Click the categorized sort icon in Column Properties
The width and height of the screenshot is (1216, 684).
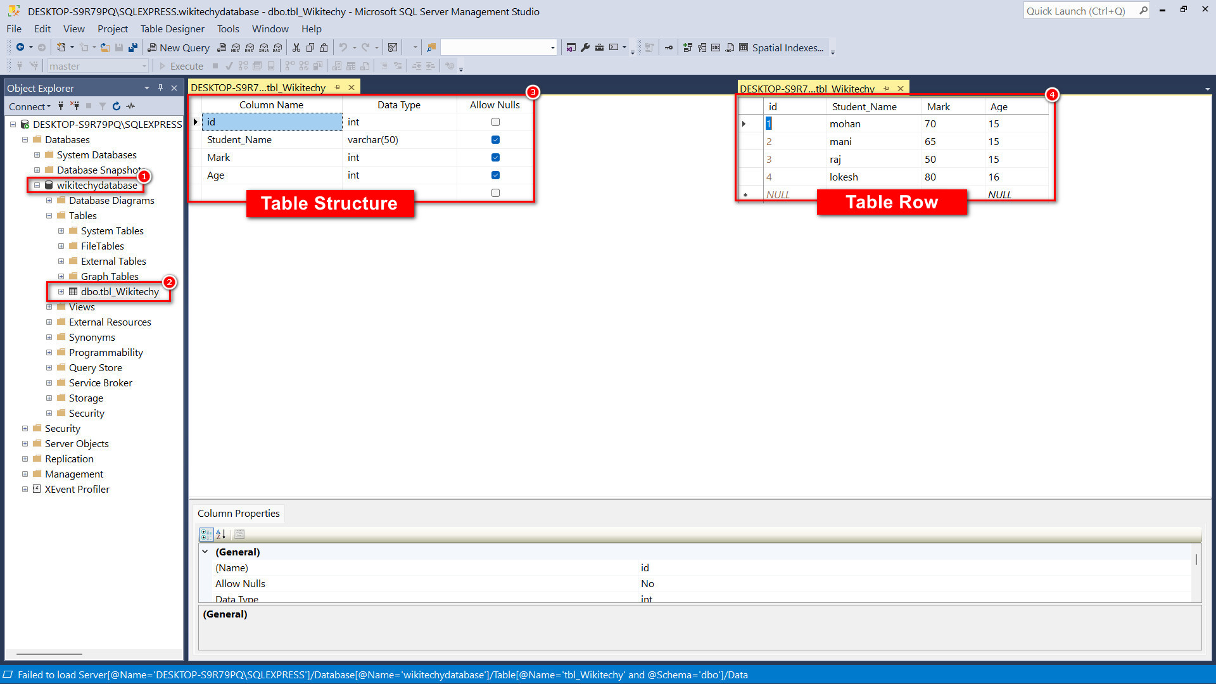(206, 534)
